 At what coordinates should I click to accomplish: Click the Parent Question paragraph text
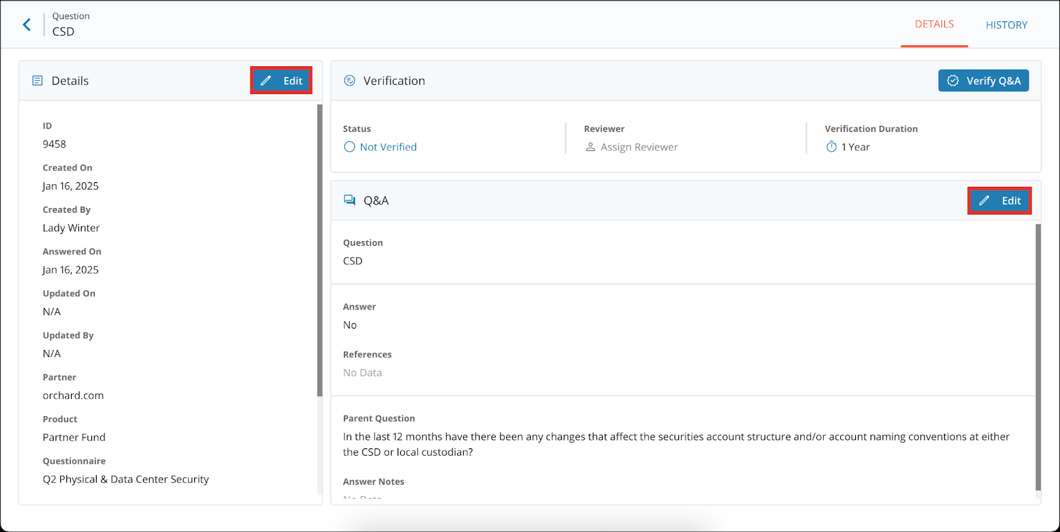point(676,445)
